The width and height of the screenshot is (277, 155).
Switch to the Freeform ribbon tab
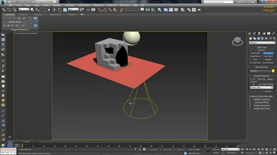(23, 15)
